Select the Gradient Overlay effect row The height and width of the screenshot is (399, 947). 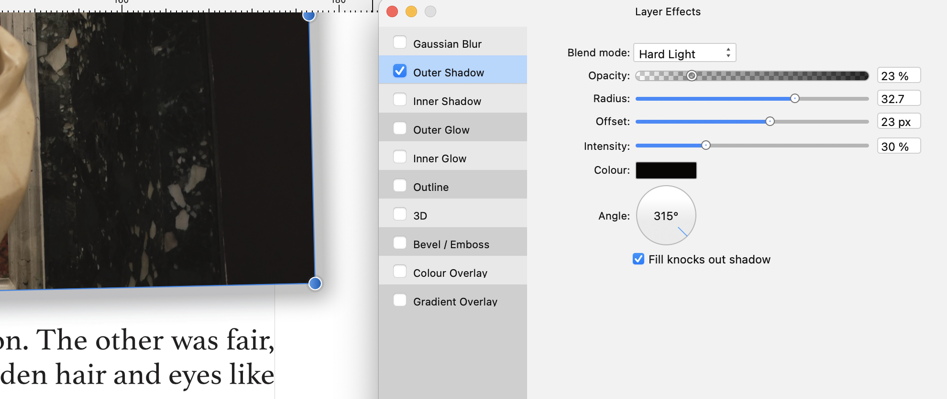pos(453,299)
